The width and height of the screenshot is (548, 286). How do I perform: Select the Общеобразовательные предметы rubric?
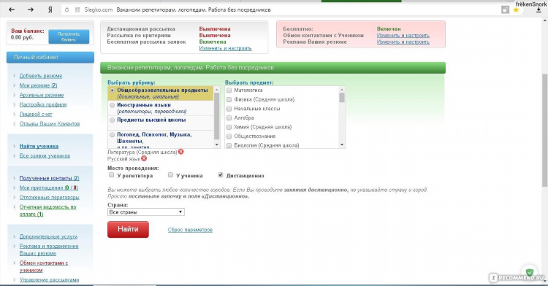(113, 90)
